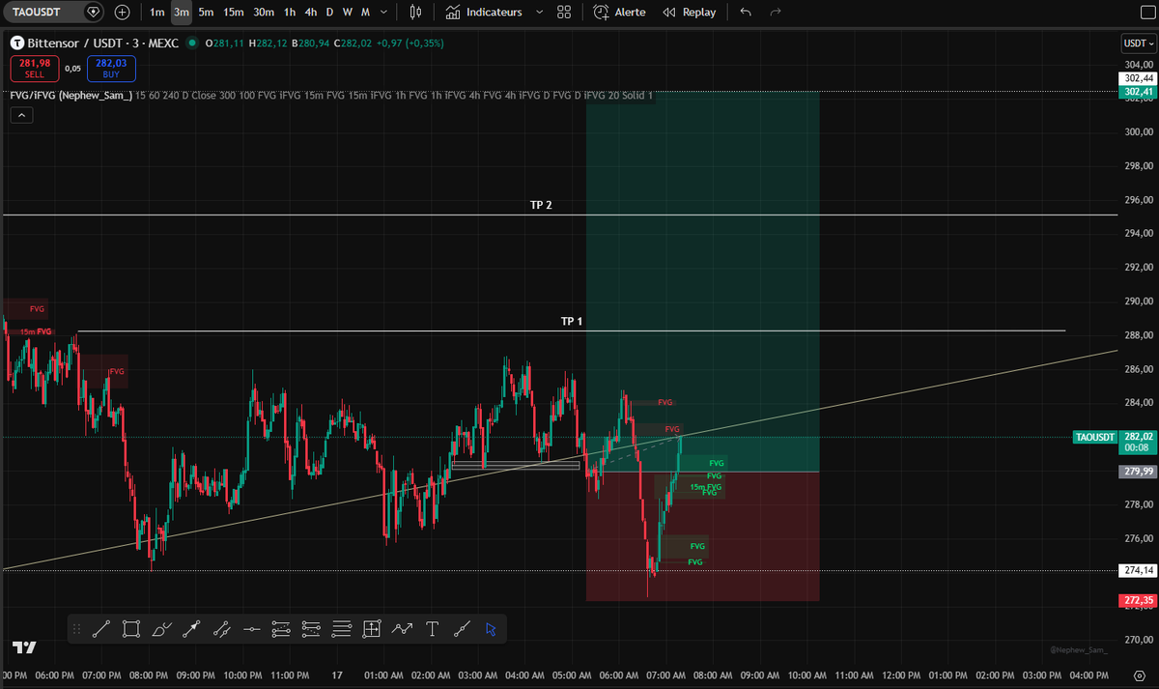The image size is (1159, 689).
Task: Select the Fibonacci retracement tool
Action: [281, 629]
